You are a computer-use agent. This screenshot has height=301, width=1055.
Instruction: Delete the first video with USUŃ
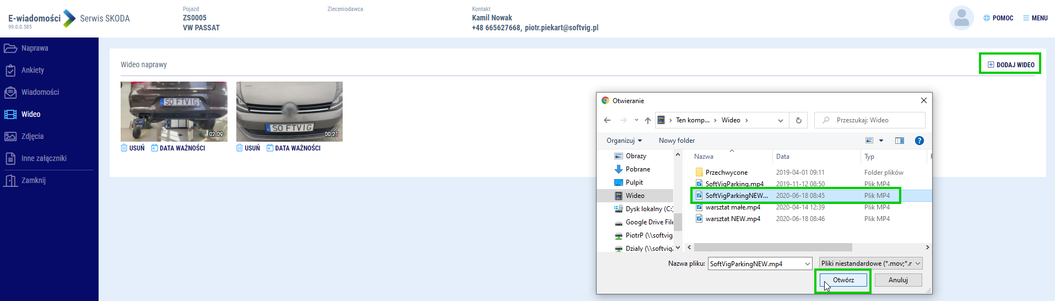[133, 148]
